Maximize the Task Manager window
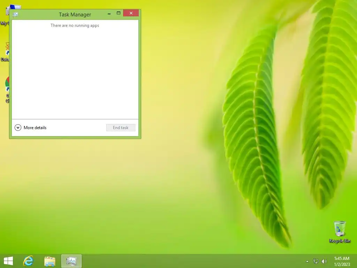This screenshot has width=357, height=268. click(119, 13)
